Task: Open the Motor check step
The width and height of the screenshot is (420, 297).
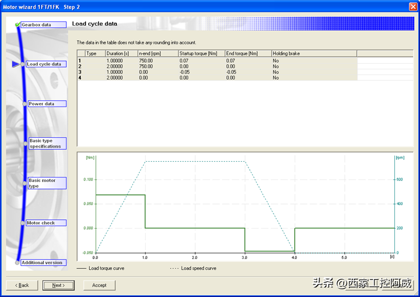Action: [46, 223]
